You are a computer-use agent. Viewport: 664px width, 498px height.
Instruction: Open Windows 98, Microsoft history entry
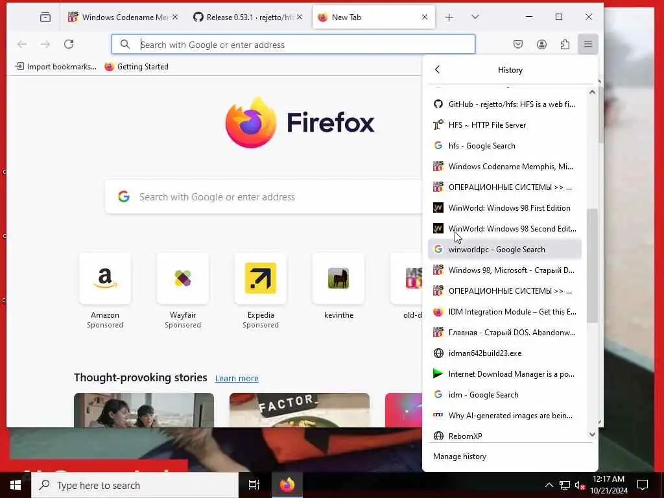(504, 270)
